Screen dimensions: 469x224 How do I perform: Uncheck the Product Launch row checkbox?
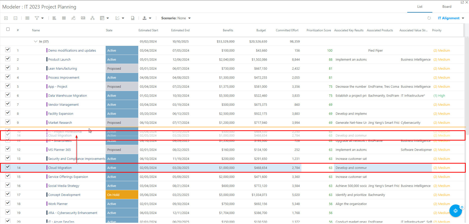(x=8, y=59)
